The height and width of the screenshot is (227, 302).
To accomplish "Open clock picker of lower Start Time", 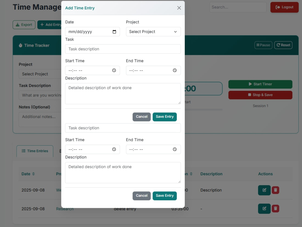I will pyautogui.click(x=114, y=150).
